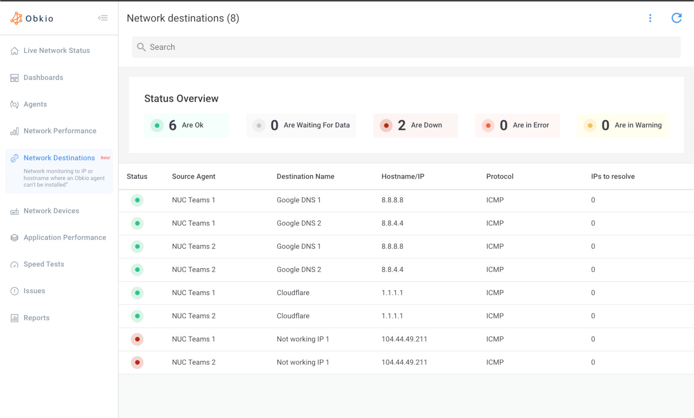Click the '2 Are Down' status card
The image size is (694, 418).
click(415, 125)
